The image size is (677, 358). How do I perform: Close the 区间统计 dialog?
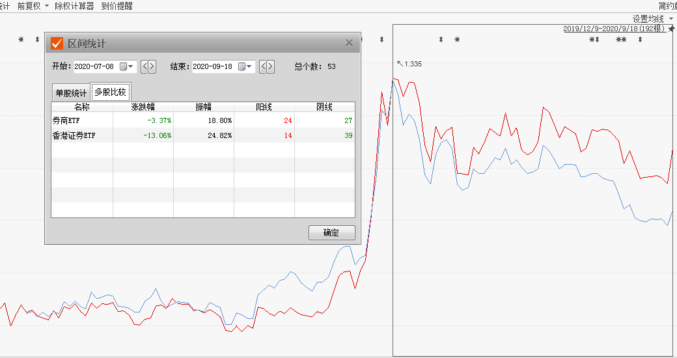[349, 43]
